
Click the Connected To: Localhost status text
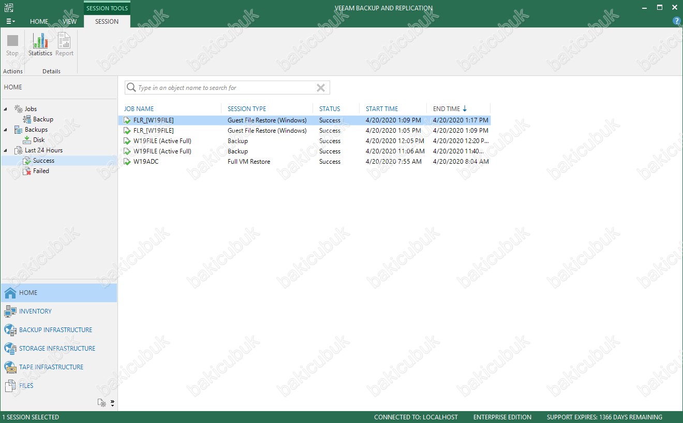coord(416,417)
